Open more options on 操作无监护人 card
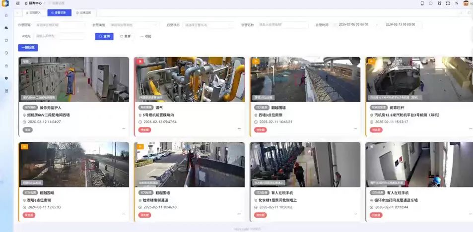Screen dimensions: 473x232 coord(124,129)
